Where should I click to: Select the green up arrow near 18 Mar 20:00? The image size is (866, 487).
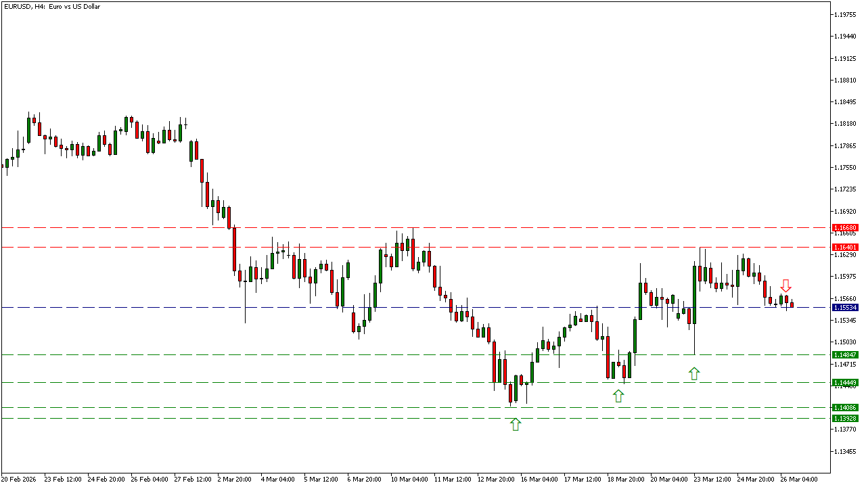618,396
